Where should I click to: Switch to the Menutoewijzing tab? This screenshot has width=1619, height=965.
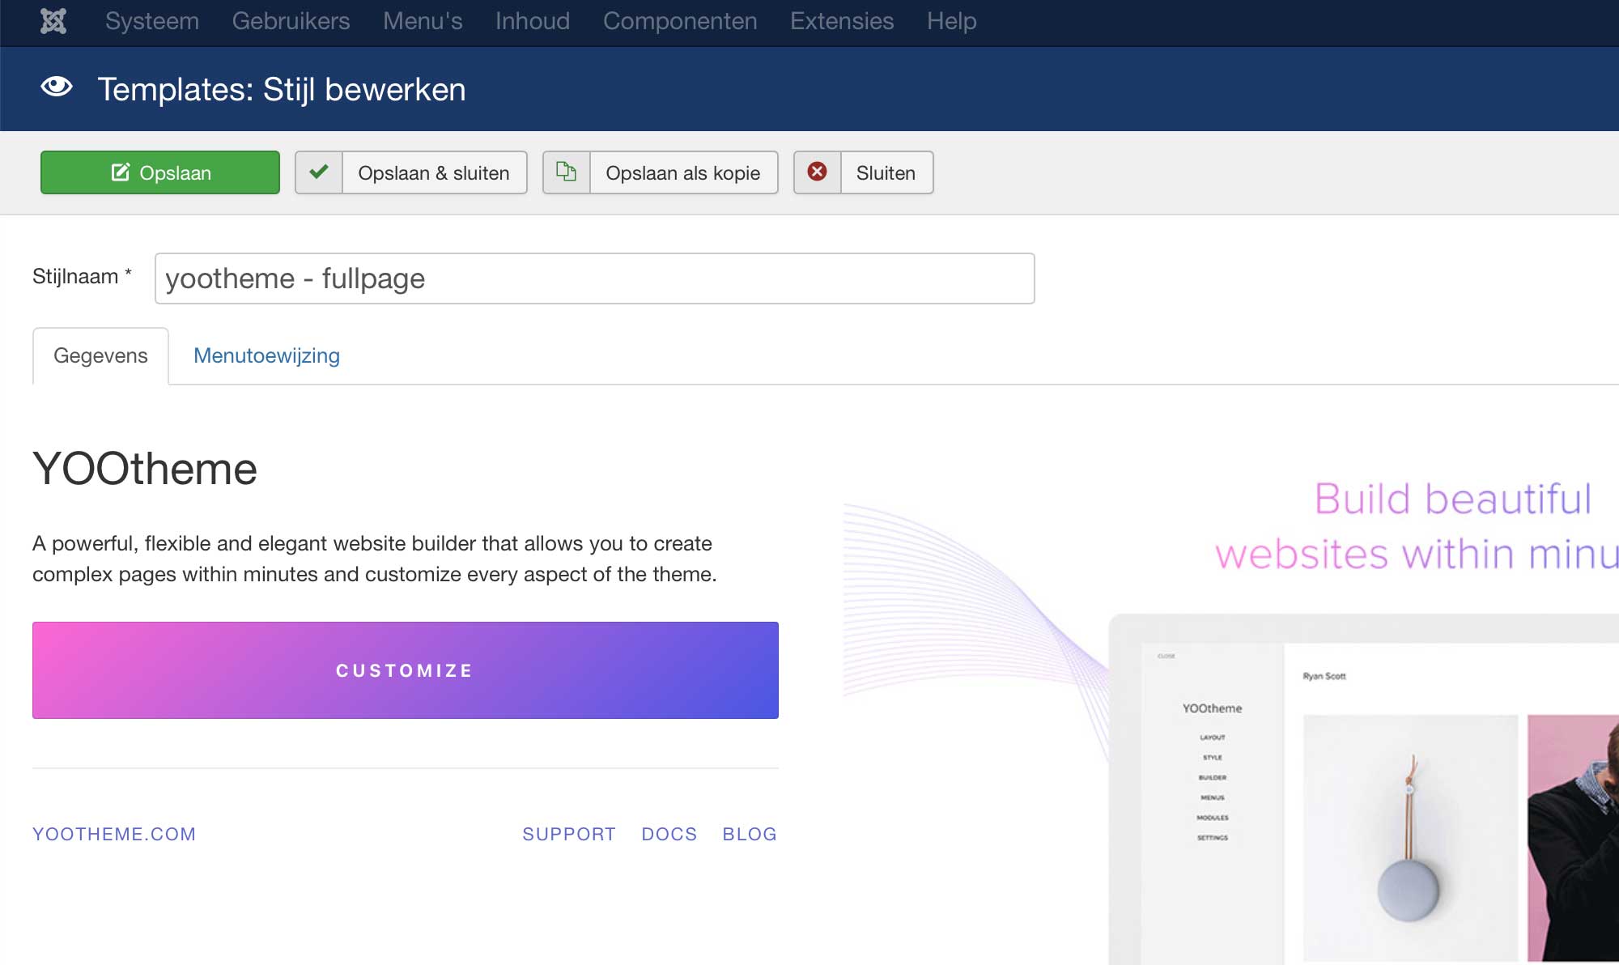[266, 356]
